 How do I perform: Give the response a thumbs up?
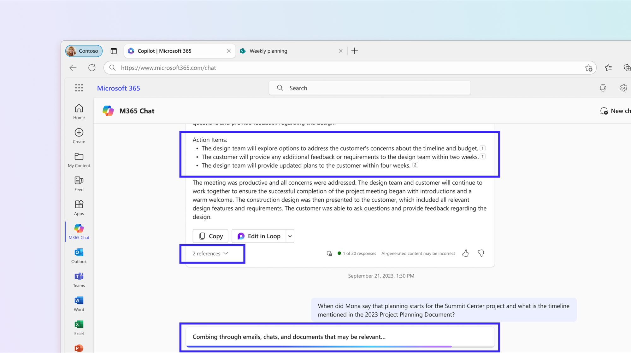465,253
